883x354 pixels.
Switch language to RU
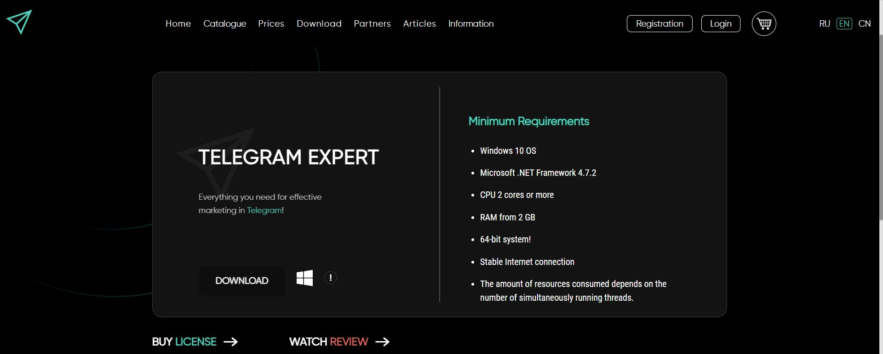pos(824,24)
